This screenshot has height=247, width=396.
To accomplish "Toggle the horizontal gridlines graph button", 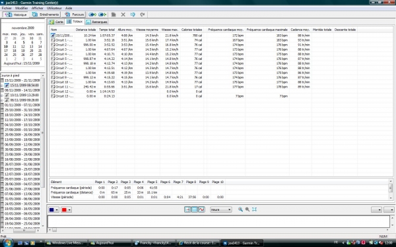I will (x=195, y=209).
